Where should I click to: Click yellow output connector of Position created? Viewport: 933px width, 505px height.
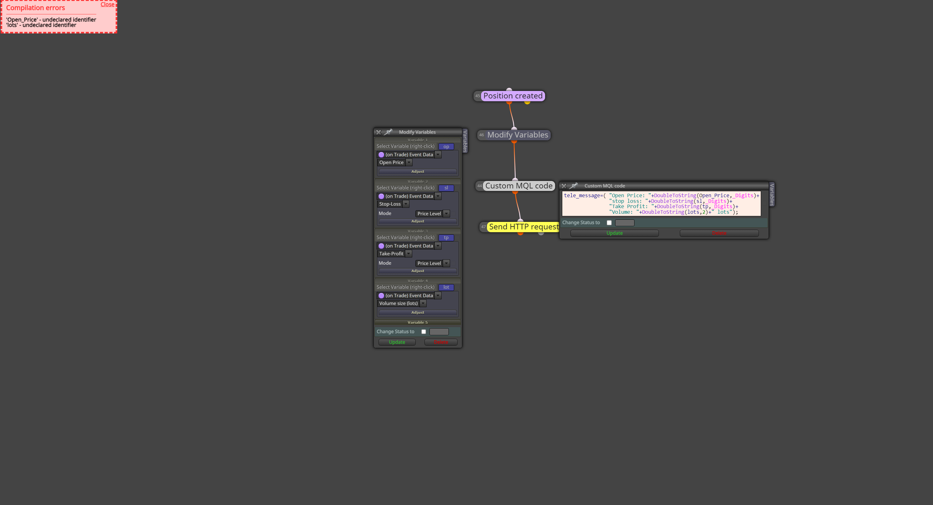coord(527,102)
